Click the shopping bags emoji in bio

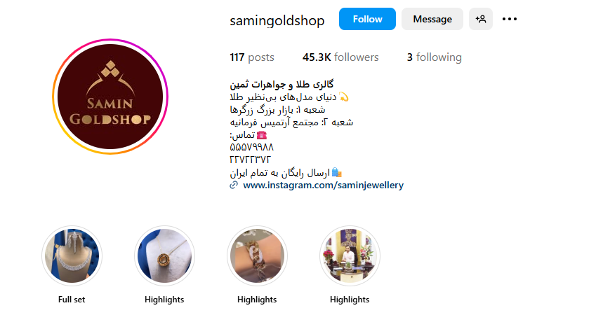(336, 173)
